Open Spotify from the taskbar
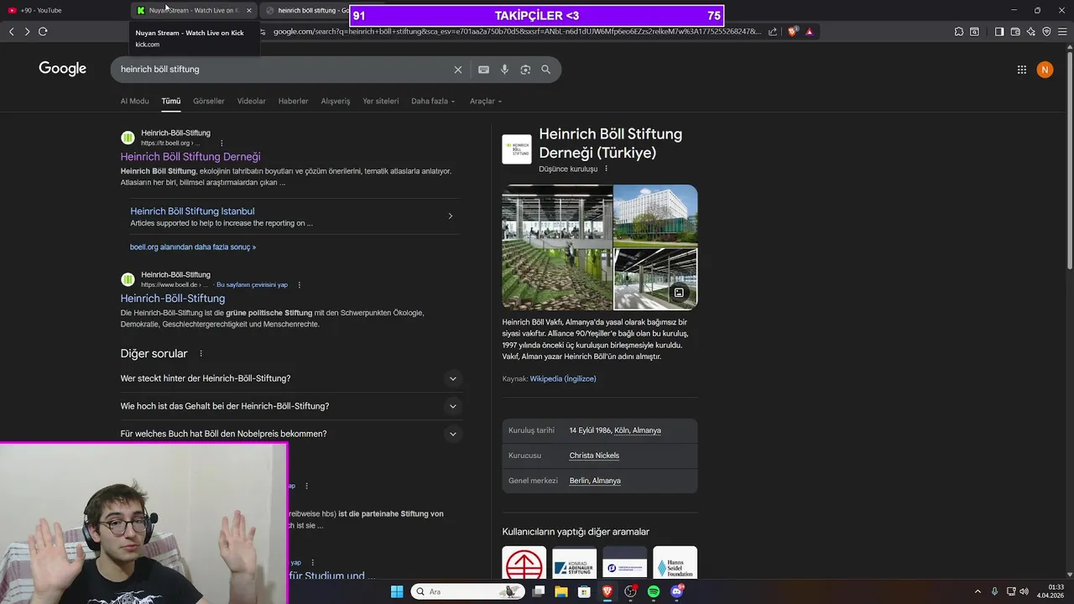This screenshot has width=1074, height=604. pyautogui.click(x=654, y=591)
